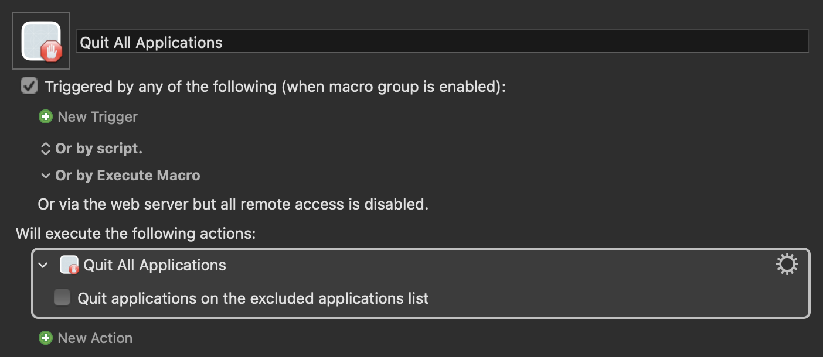Select the Quit All Applications action title
Screen dimensions: 823x357
pyautogui.click(x=155, y=265)
